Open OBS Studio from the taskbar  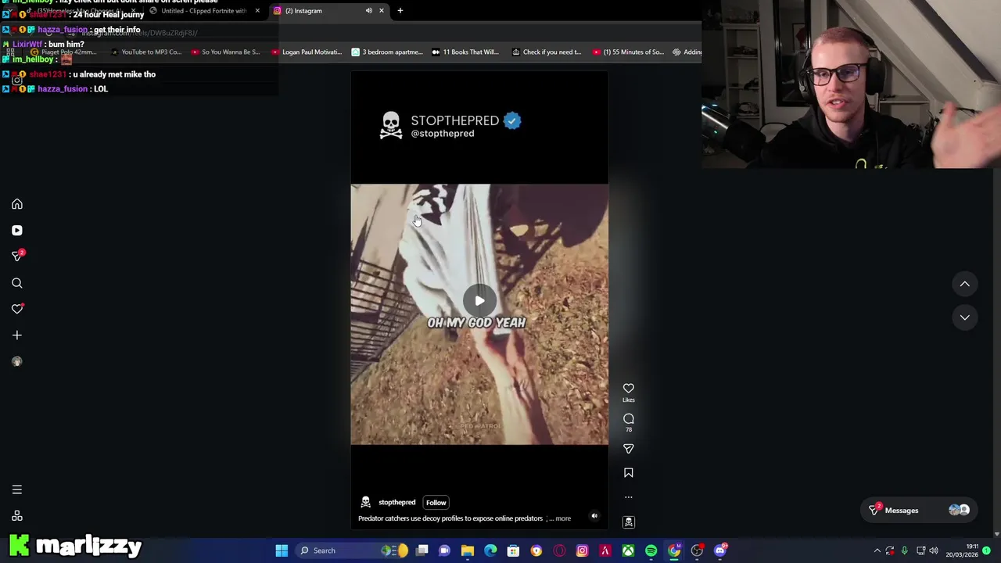pos(697,550)
